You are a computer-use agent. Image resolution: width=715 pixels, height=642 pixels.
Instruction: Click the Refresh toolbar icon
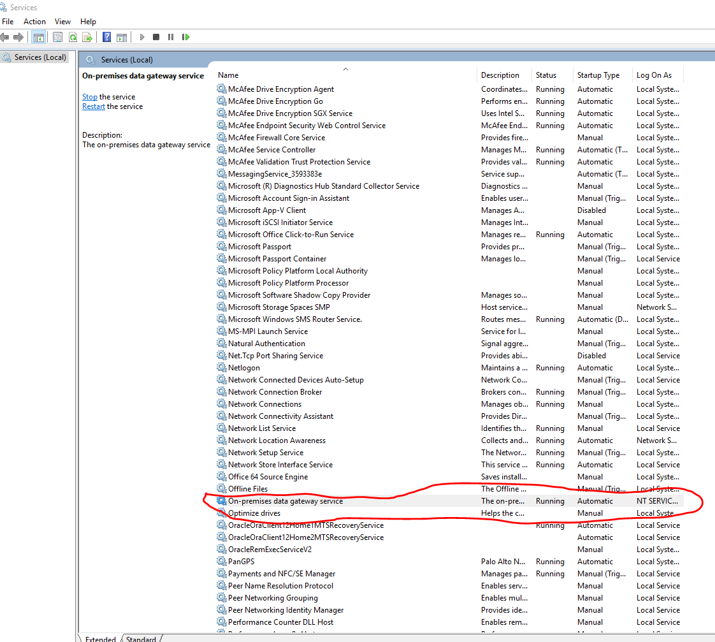[x=73, y=38]
